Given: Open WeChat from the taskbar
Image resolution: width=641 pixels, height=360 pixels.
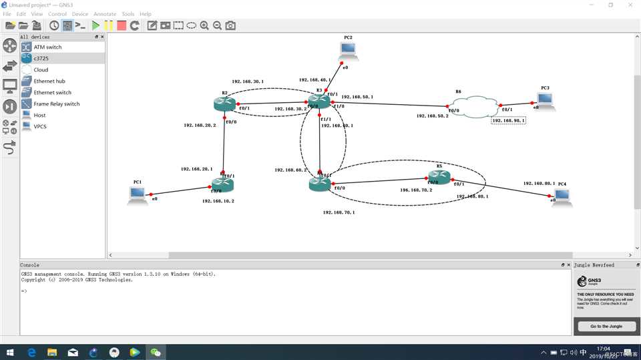Looking at the screenshot, I should coord(156,352).
